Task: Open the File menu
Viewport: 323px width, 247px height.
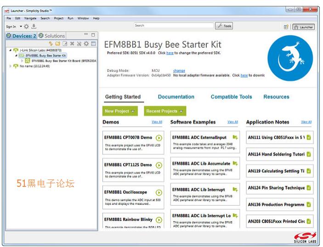Action: click(9, 18)
